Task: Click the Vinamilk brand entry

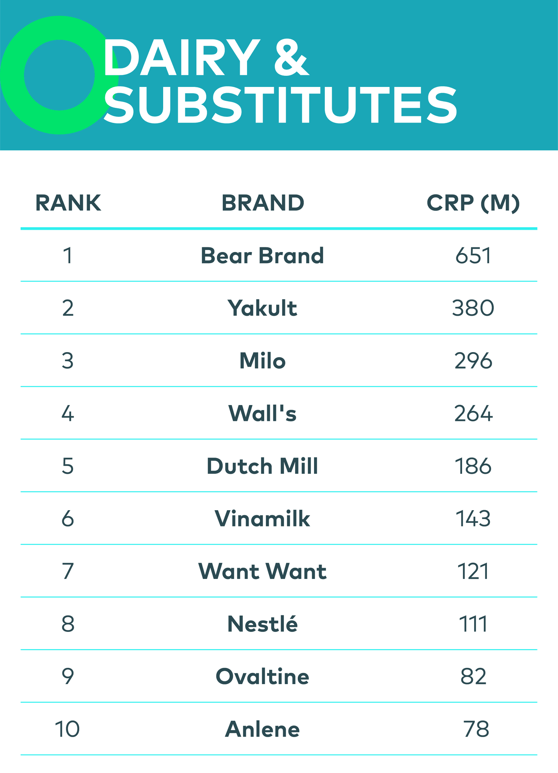Action: pyautogui.click(x=262, y=519)
